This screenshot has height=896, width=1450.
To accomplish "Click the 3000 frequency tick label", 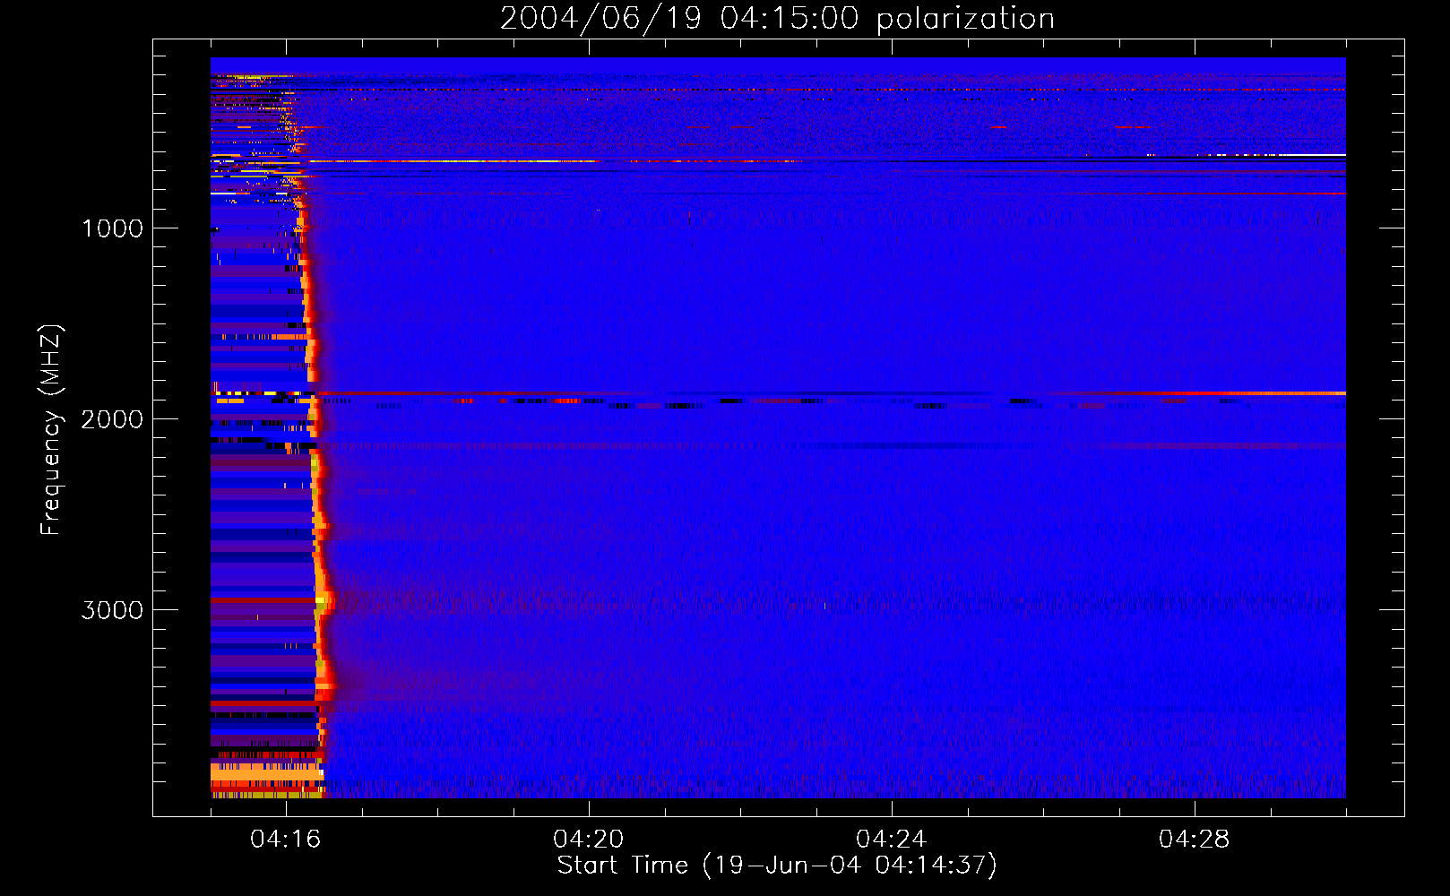I will pyautogui.click(x=112, y=610).
